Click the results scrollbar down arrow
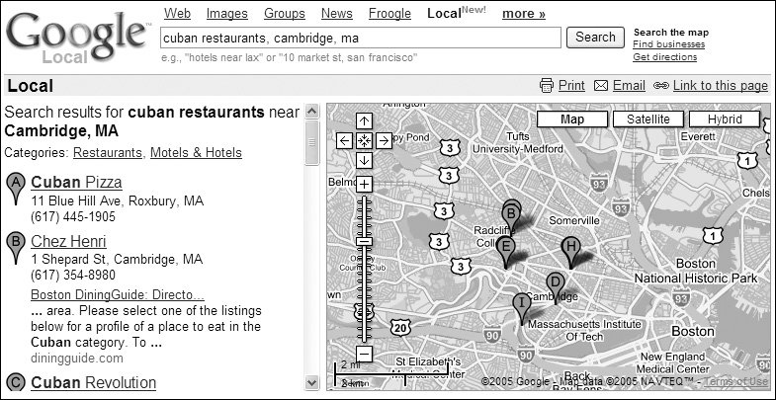 coord(312,381)
